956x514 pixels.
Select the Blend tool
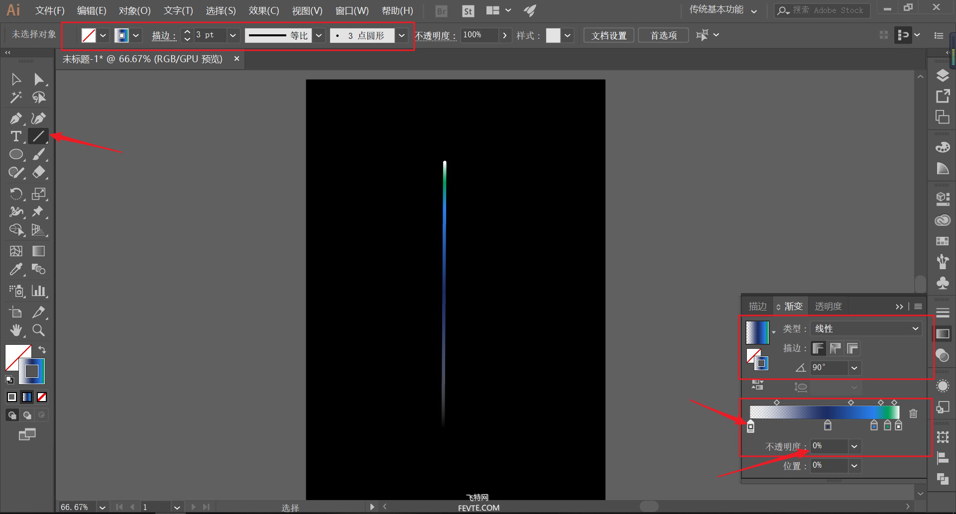tap(39, 269)
